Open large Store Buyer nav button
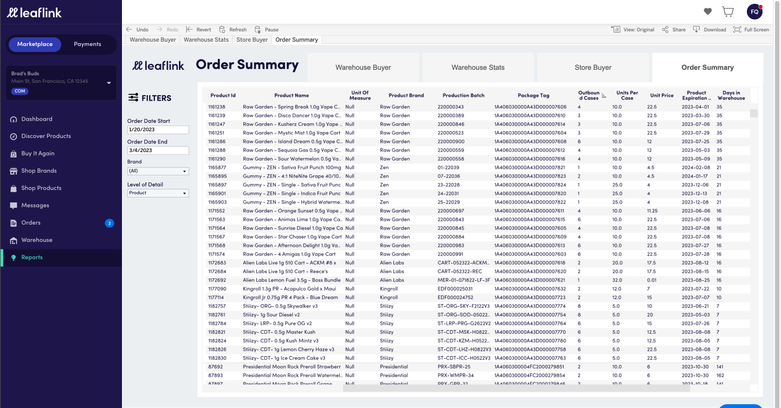The height and width of the screenshot is (408, 781). pos(593,68)
